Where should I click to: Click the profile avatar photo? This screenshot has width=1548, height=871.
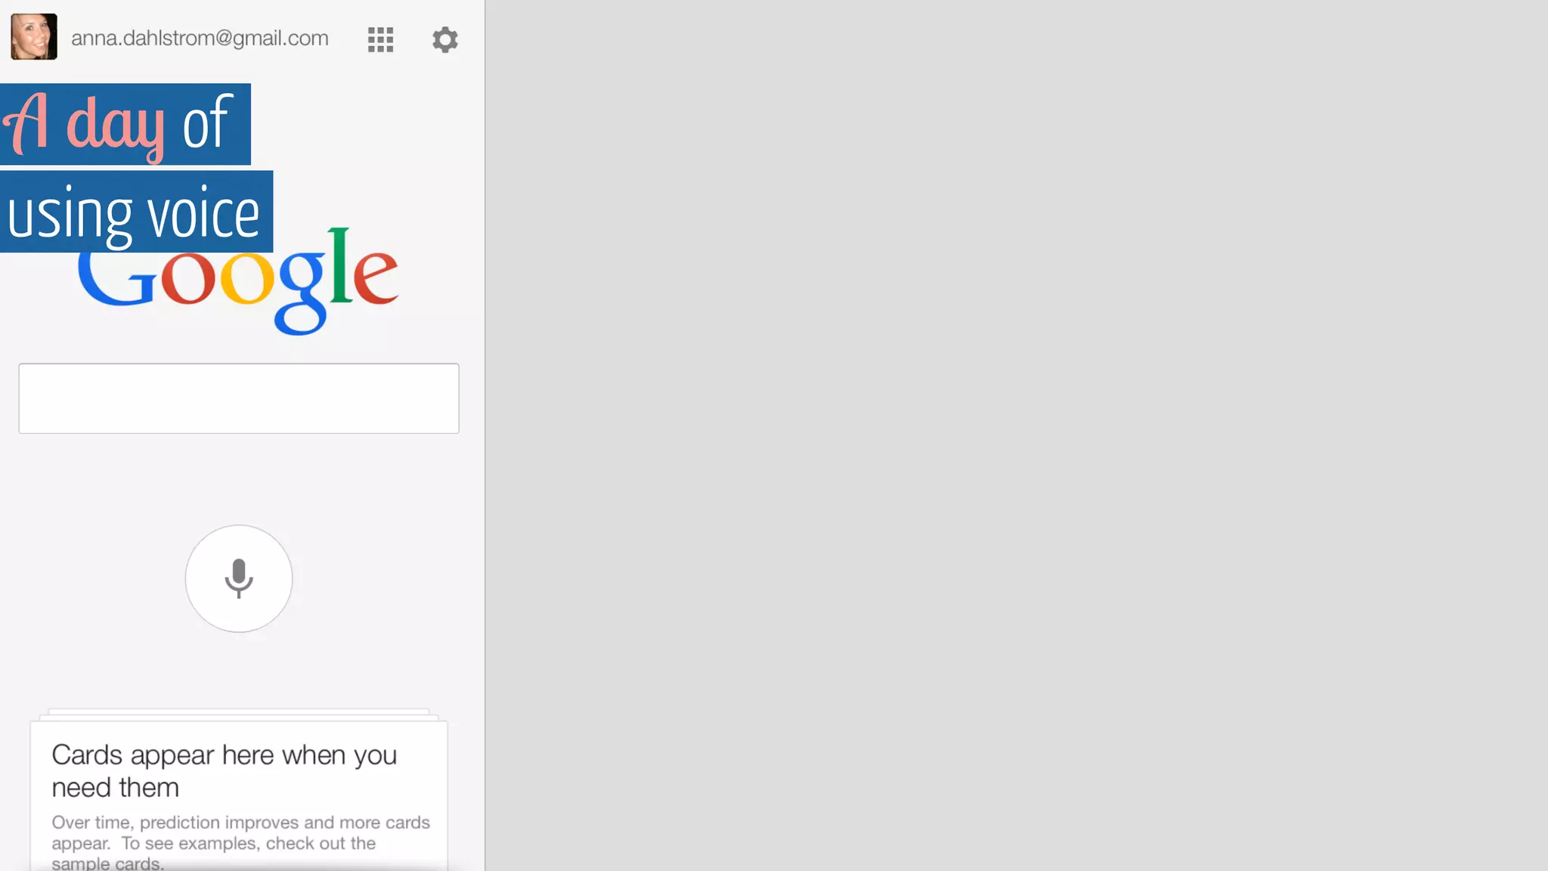(34, 36)
